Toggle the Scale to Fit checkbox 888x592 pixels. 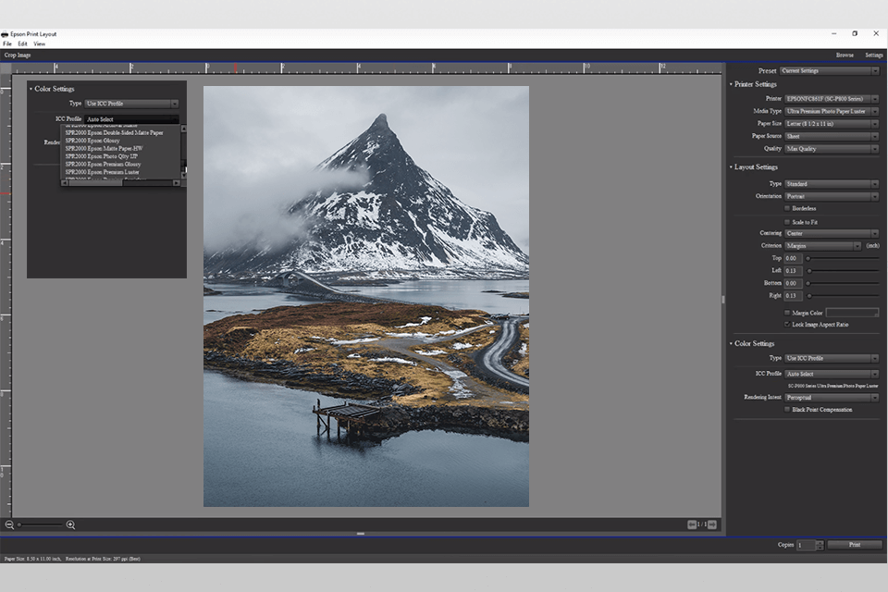click(x=787, y=222)
